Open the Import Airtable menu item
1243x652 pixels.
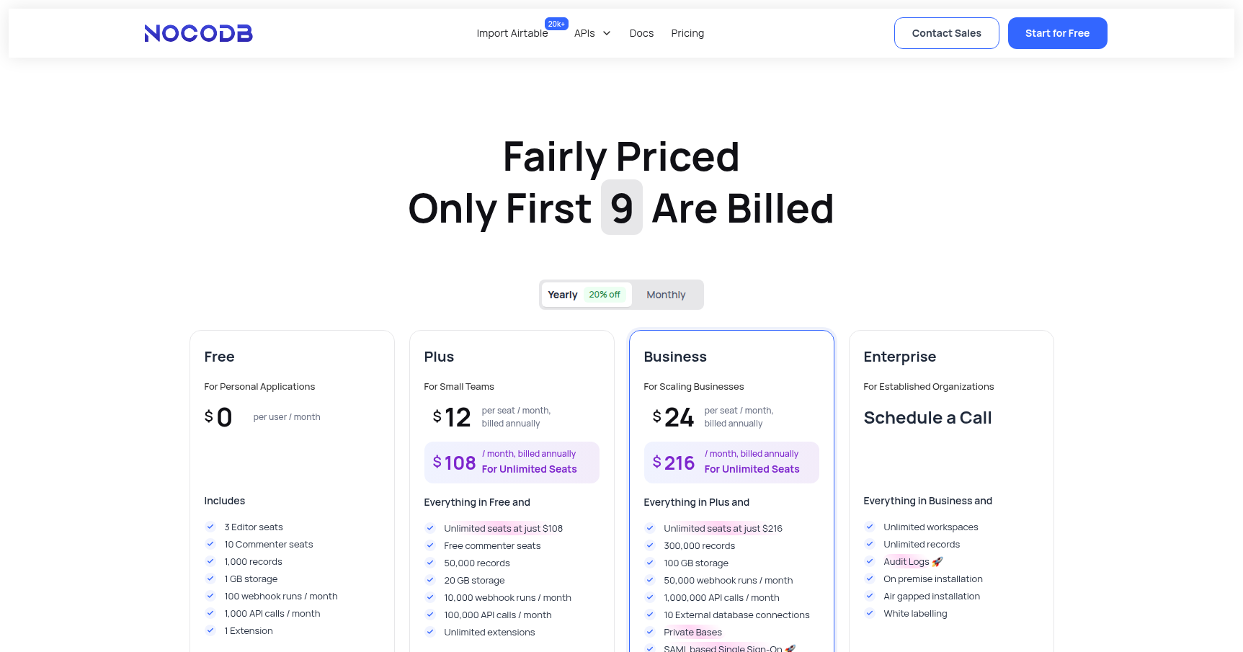512,33
